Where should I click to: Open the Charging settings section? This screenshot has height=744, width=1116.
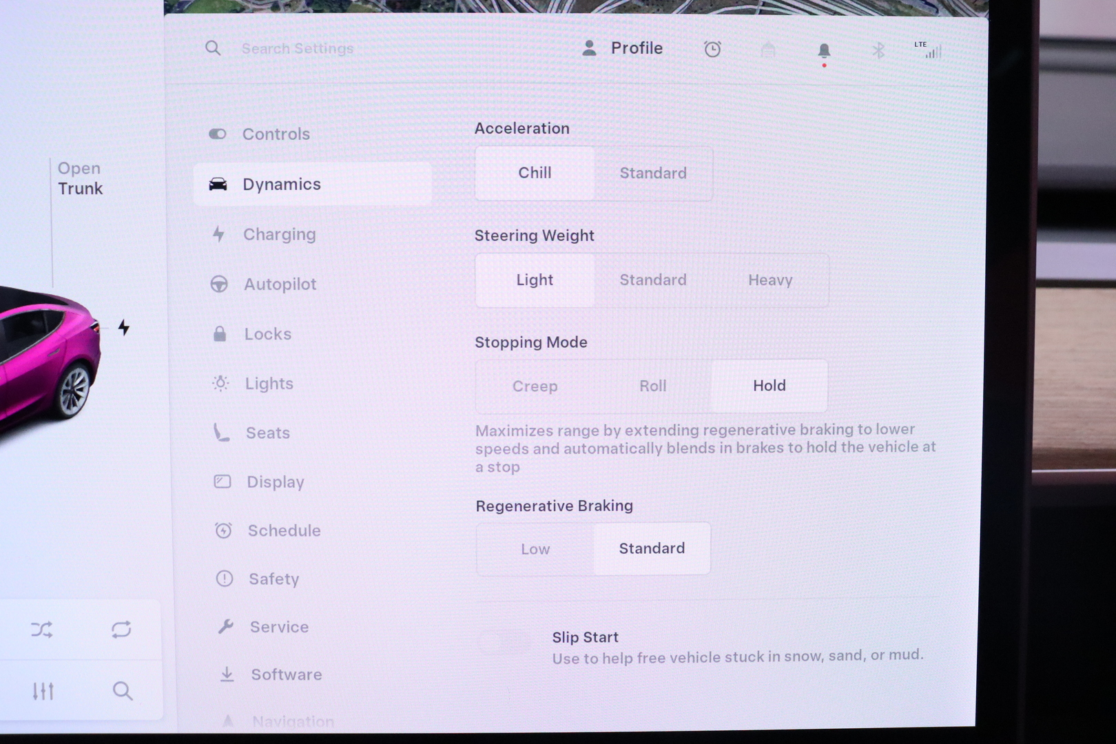[279, 235]
